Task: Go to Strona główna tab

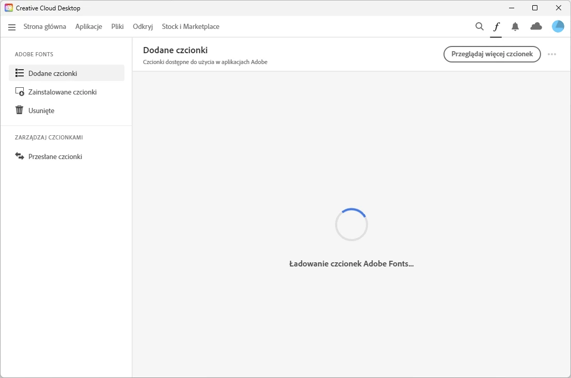Action: (x=45, y=26)
